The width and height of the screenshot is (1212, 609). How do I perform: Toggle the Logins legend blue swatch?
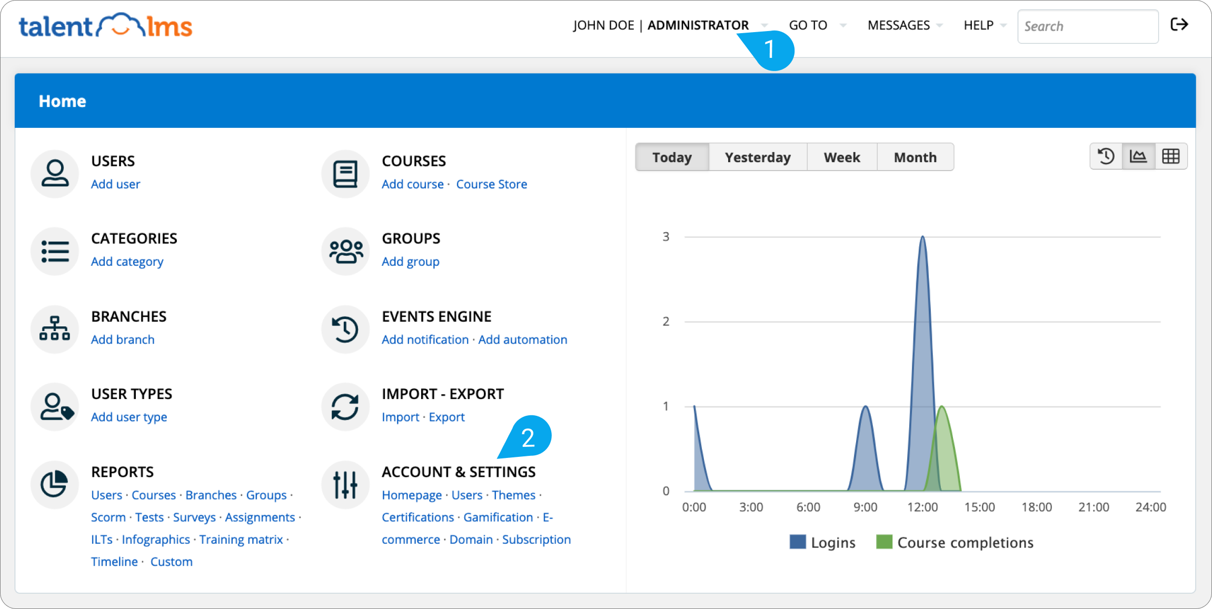[798, 542]
